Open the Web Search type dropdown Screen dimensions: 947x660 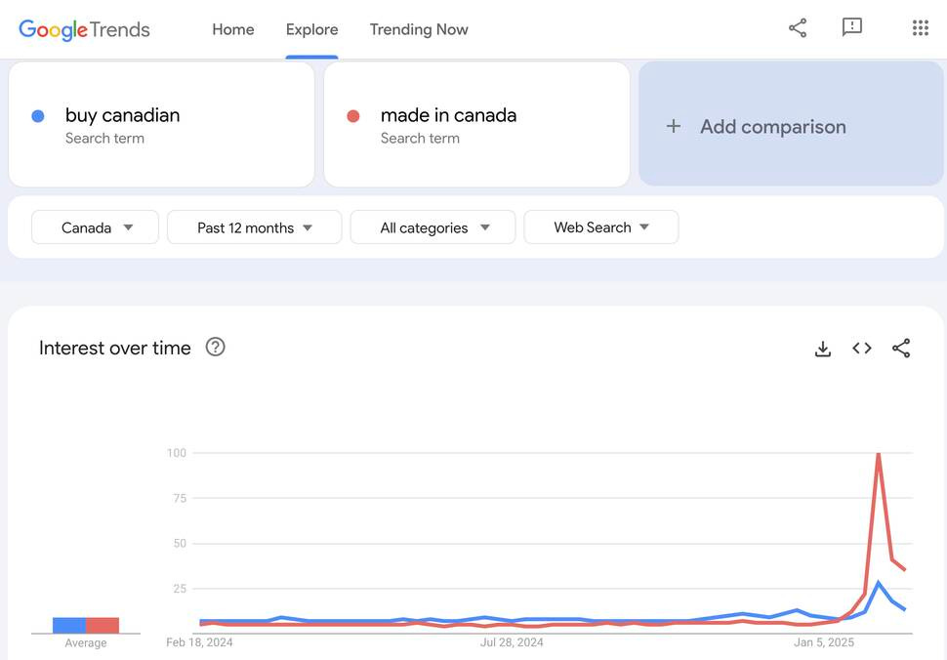click(601, 227)
